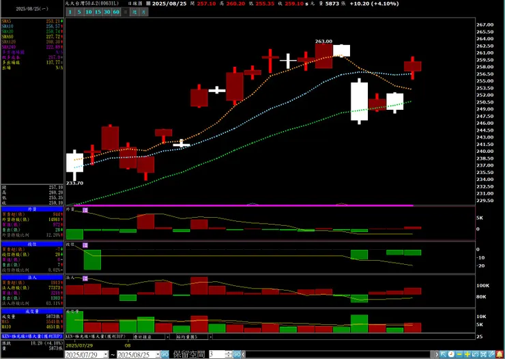Click the undo curved-arrow icon in bottom toolbar
Screen dimensions: 505x359
(476, 354)
